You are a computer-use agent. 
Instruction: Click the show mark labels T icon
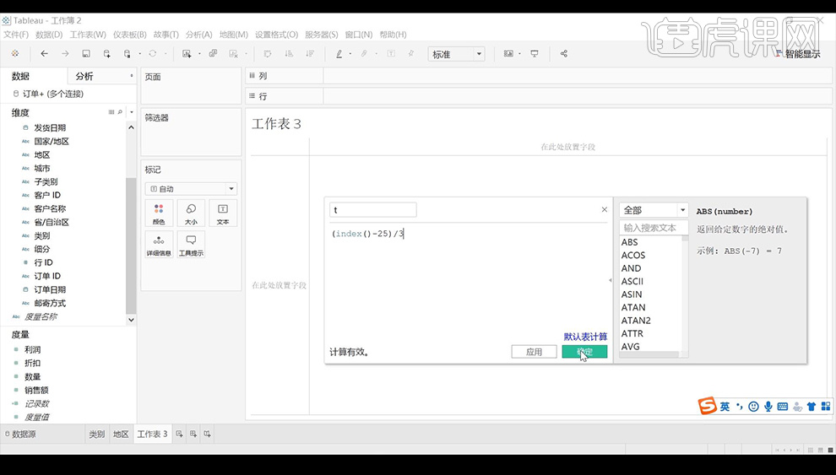pos(391,54)
